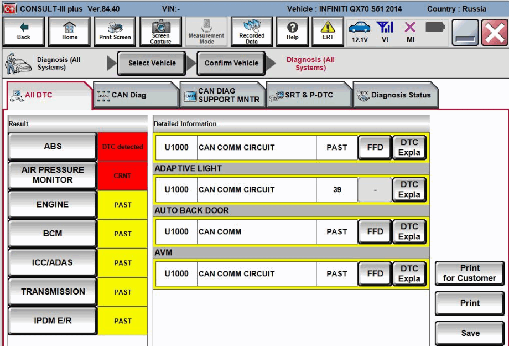Click the U1000 code under AVM
The width and height of the screenshot is (509, 346).
tap(176, 274)
